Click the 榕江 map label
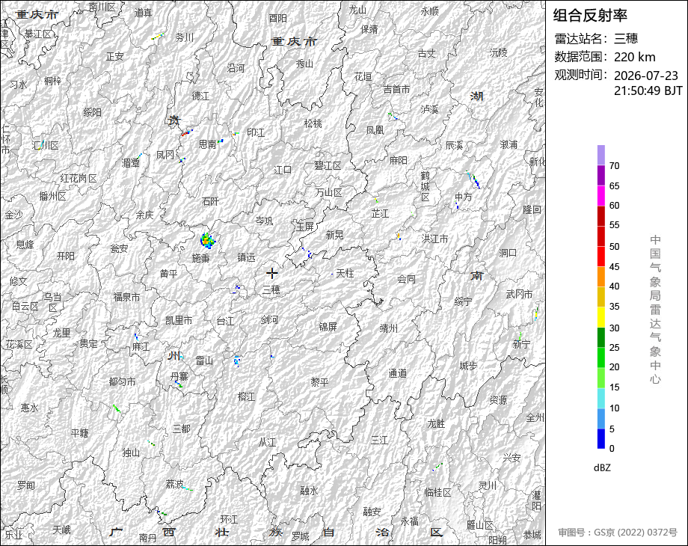The image size is (688, 546). (x=246, y=396)
